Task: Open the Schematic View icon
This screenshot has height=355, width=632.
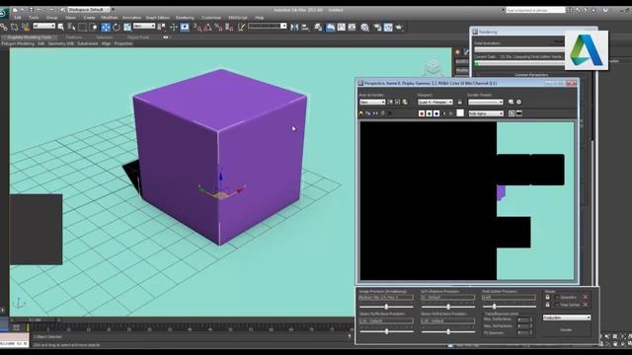Action: point(352,27)
